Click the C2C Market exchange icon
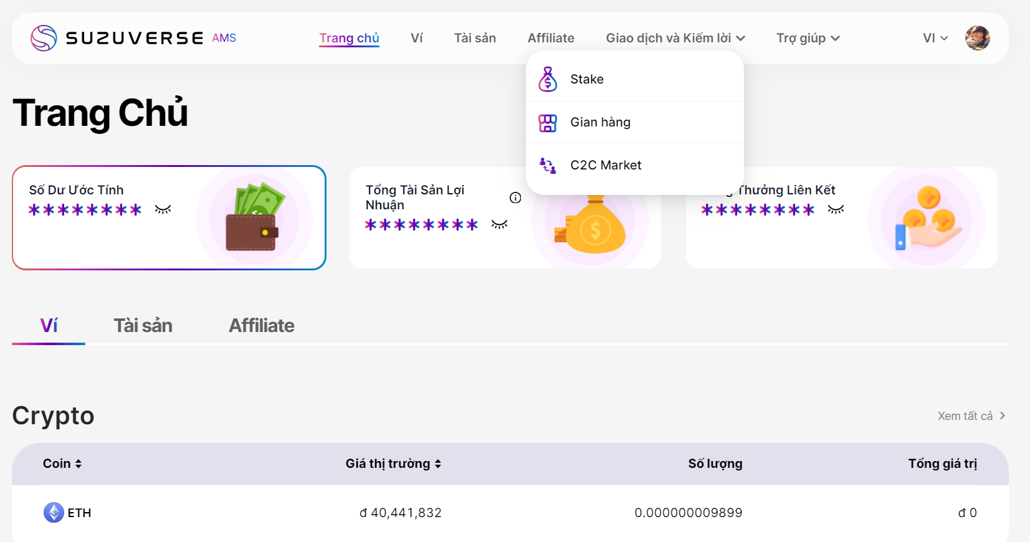Image resolution: width=1030 pixels, height=542 pixels. [x=548, y=165]
